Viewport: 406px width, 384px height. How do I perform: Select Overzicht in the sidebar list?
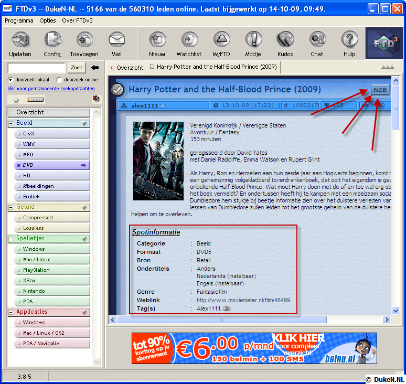click(49, 112)
